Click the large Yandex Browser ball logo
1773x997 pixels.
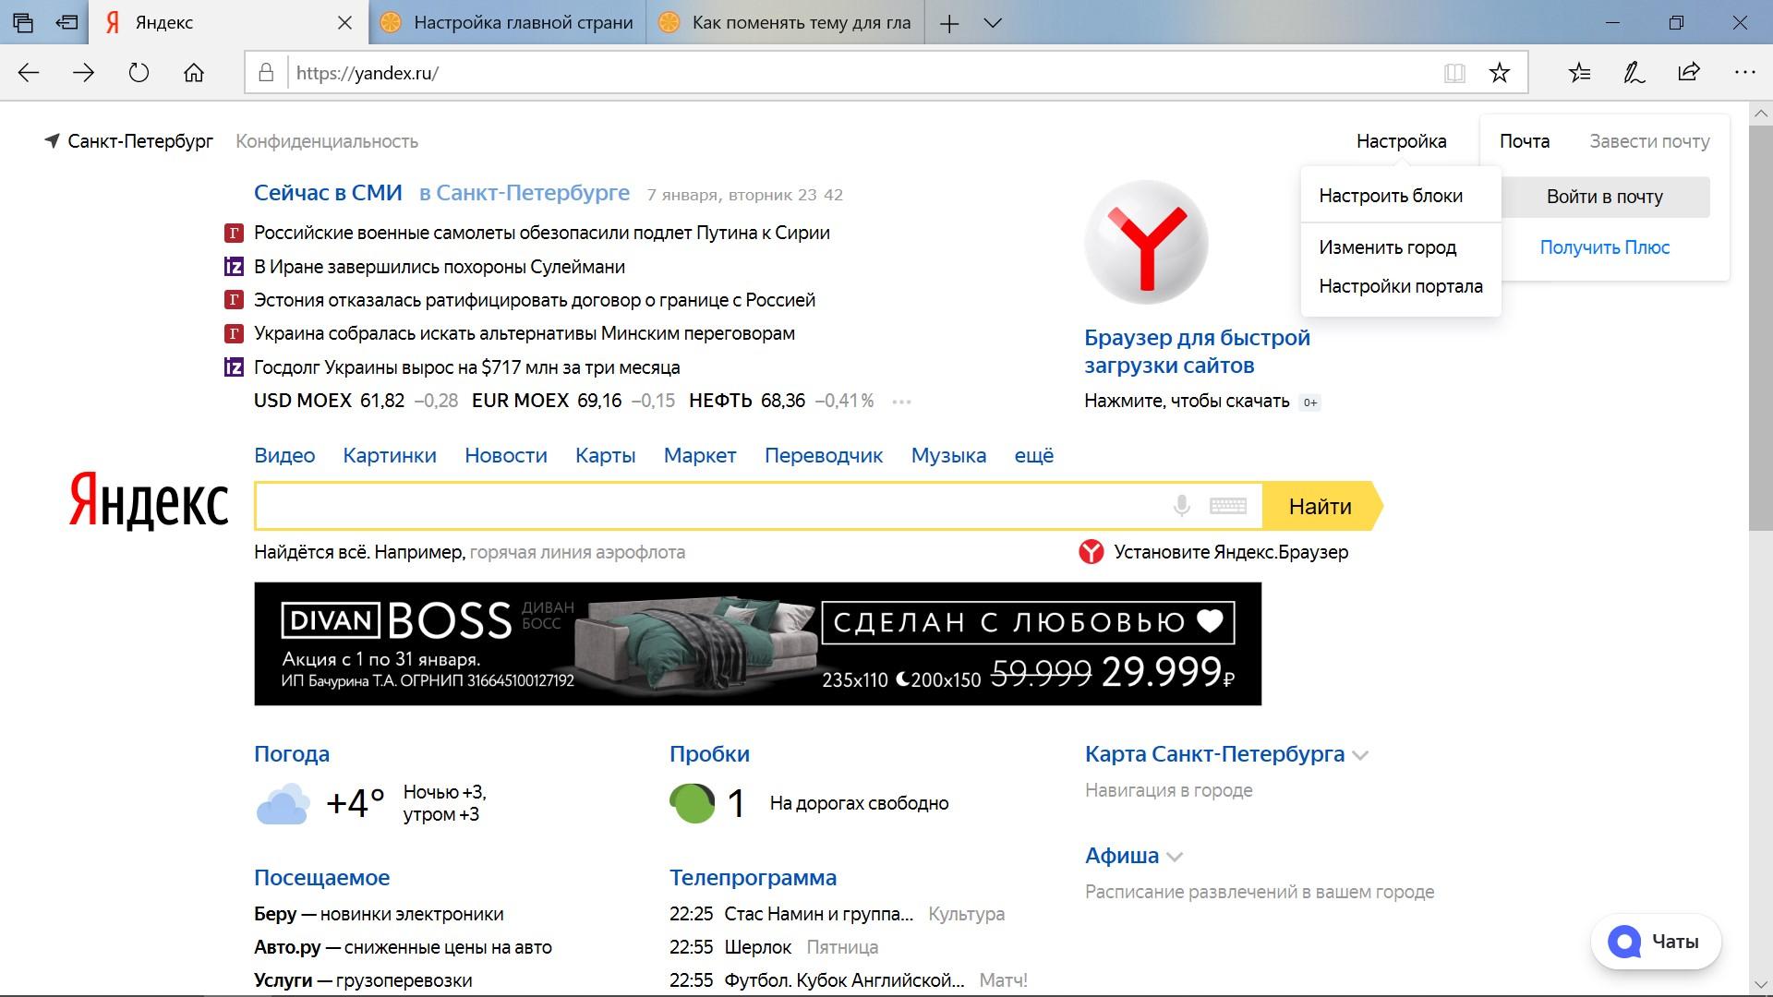click(1146, 243)
